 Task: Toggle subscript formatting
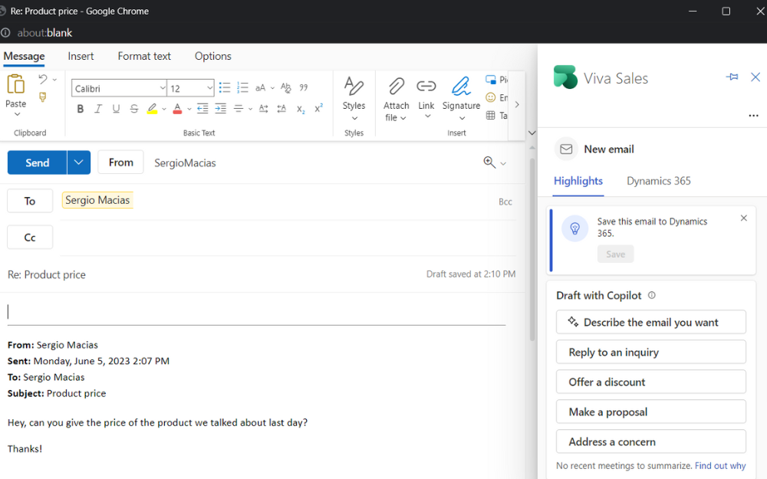(301, 109)
